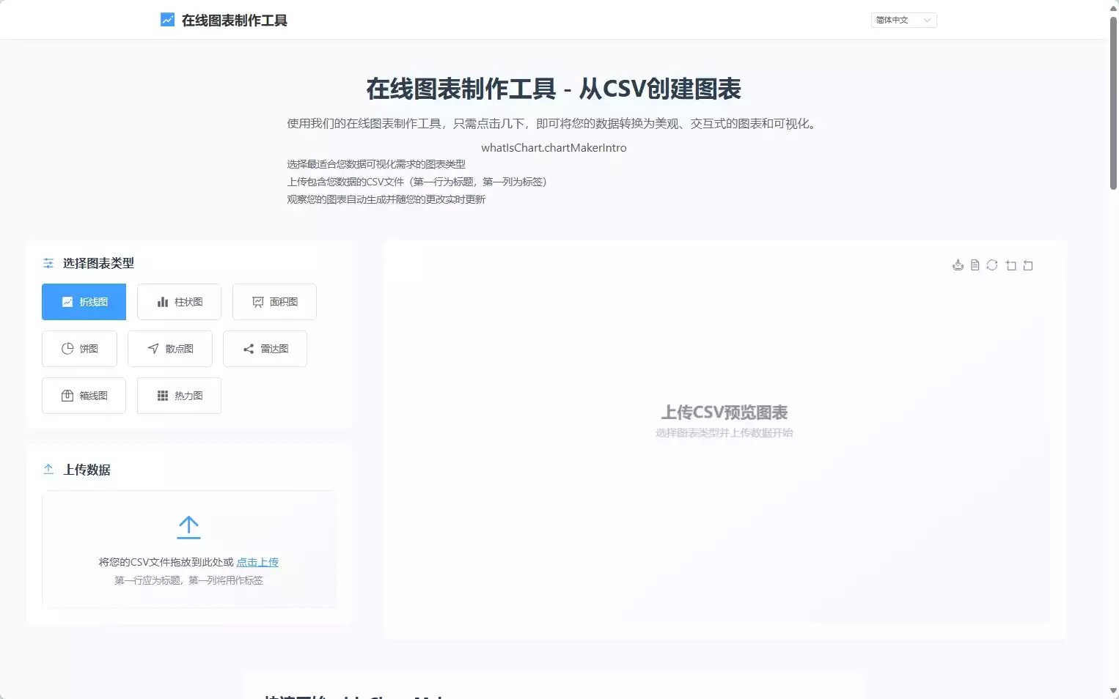This screenshot has width=1119, height=699.
Task: Click the sliders icon beside 选择图表类型
Action: click(x=48, y=263)
